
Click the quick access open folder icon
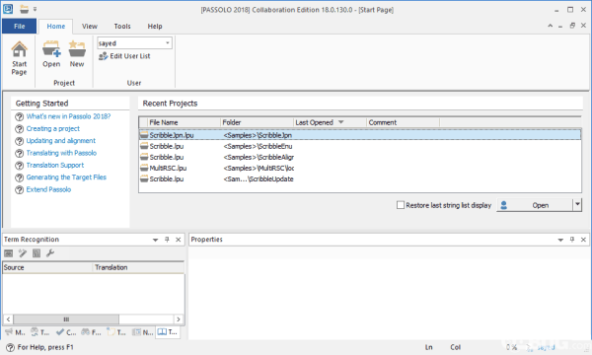[x=24, y=9]
